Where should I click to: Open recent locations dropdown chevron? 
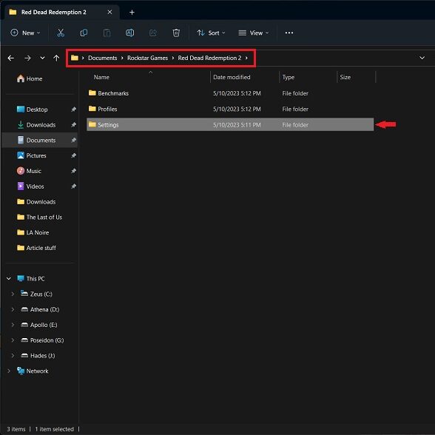[42, 58]
